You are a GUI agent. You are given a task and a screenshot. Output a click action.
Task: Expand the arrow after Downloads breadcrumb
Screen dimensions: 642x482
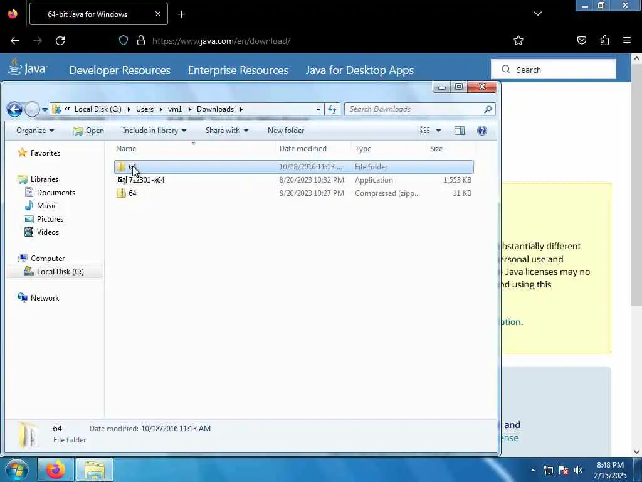(241, 109)
